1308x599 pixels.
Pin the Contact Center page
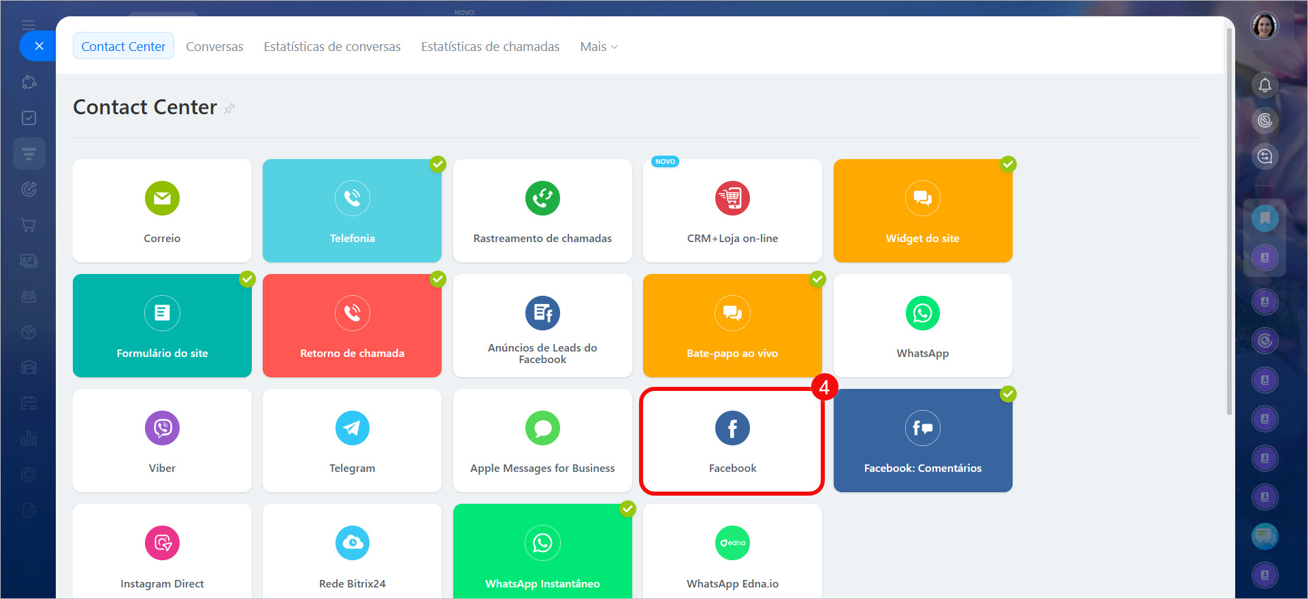click(230, 108)
